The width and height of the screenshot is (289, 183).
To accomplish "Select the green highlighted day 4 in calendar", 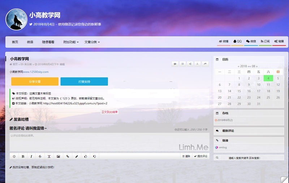I will point(268,78).
